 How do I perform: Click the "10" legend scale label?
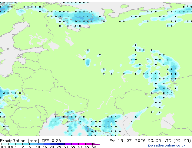point(38,147)
